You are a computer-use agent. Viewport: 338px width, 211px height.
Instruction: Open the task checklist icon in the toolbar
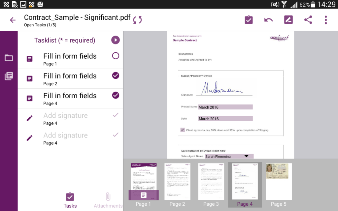(x=249, y=19)
